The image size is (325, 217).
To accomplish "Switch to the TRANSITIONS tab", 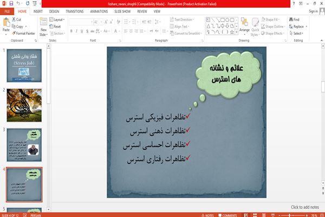I will 75,11.
